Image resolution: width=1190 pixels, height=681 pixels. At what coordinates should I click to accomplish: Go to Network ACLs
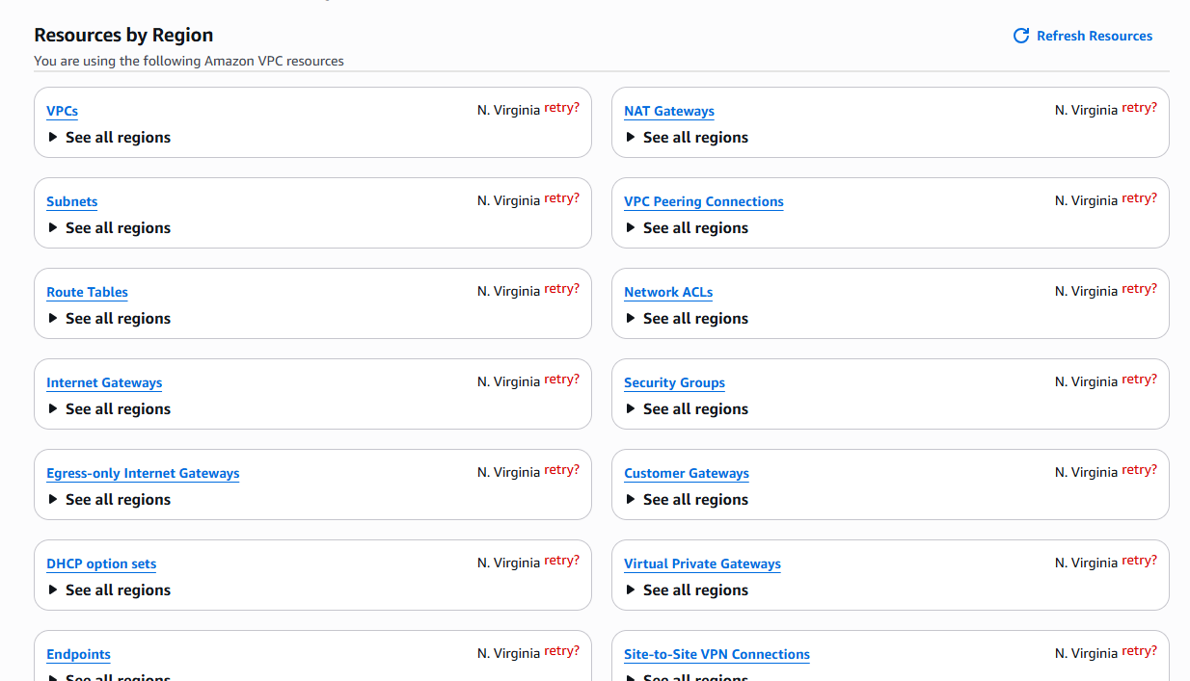tap(668, 292)
